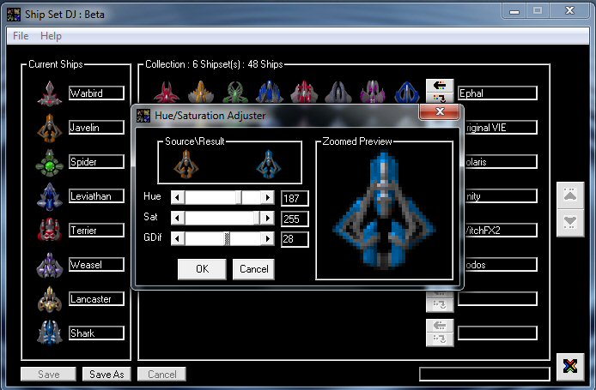596x390 pixels.
Task: Select the green Spider ship icon
Action: pos(50,162)
